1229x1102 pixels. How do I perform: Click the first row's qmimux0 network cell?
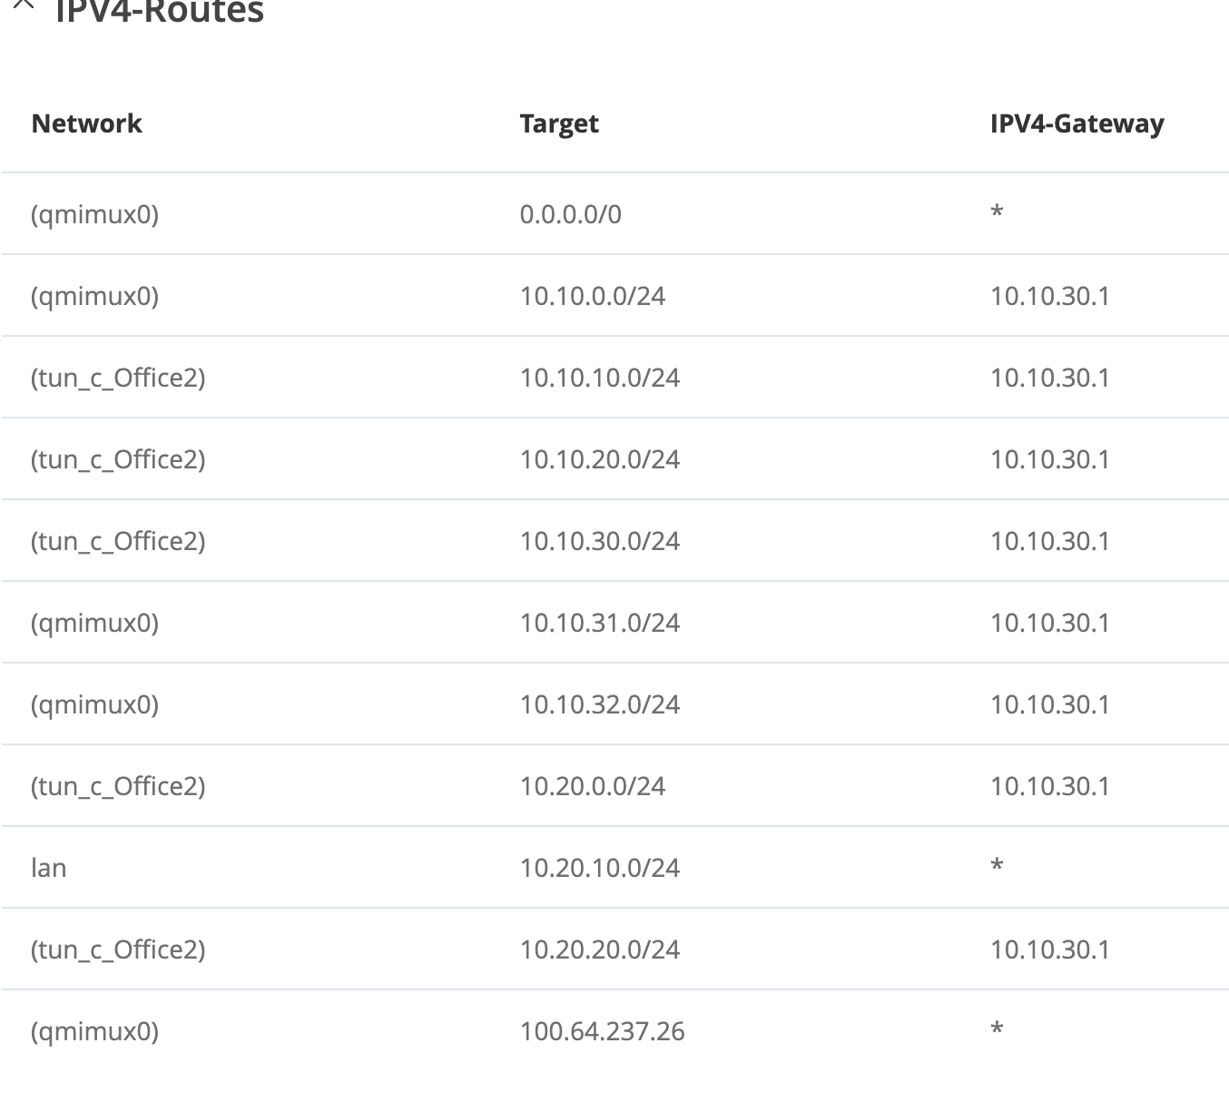[94, 214]
